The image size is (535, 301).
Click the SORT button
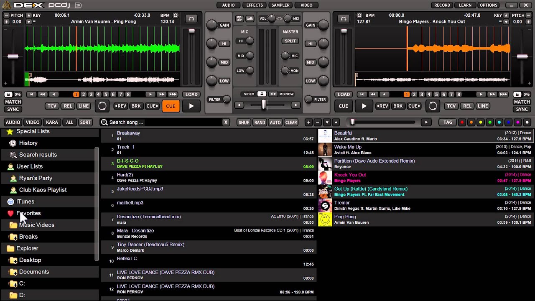click(85, 122)
